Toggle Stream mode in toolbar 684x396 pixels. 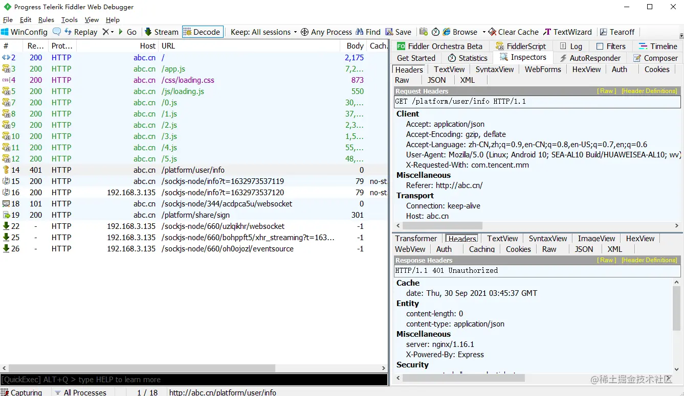tap(162, 32)
